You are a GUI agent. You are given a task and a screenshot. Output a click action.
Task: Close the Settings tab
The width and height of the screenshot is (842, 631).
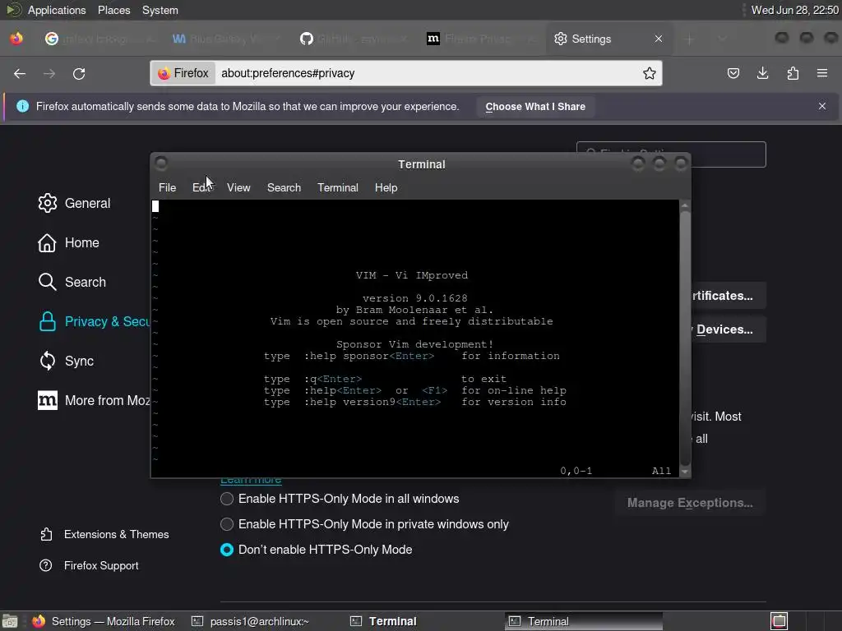click(x=659, y=39)
